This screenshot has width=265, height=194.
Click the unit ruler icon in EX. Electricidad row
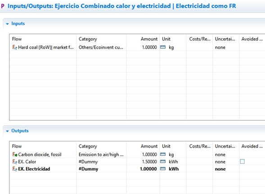click(163, 169)
